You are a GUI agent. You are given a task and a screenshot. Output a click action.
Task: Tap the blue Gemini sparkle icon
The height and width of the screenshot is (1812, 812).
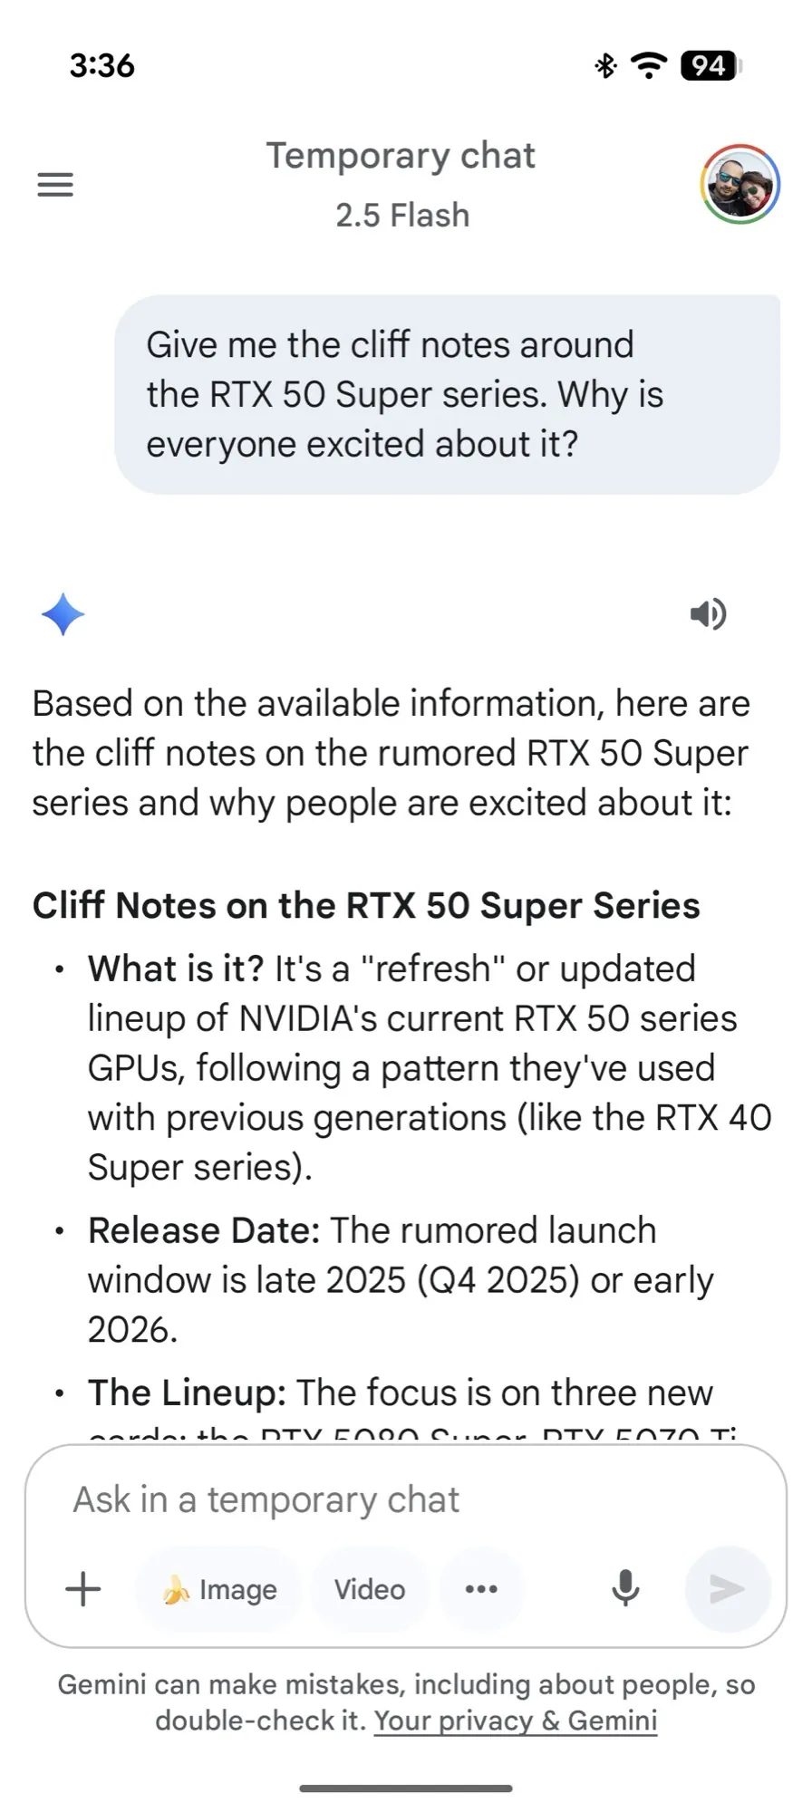coord(63,614)
